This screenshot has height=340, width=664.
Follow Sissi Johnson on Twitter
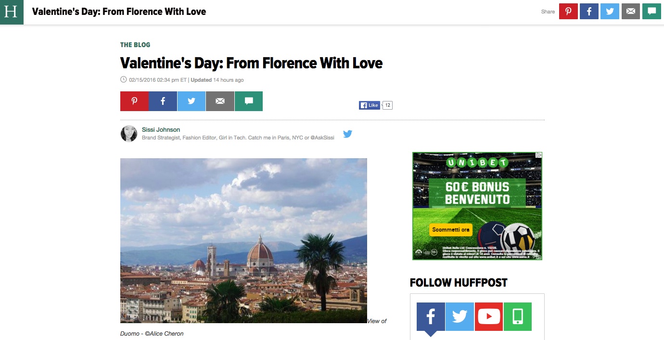(347, 134)
